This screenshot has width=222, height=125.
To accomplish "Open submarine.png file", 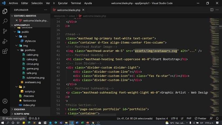I will click(x=35, y=78).
